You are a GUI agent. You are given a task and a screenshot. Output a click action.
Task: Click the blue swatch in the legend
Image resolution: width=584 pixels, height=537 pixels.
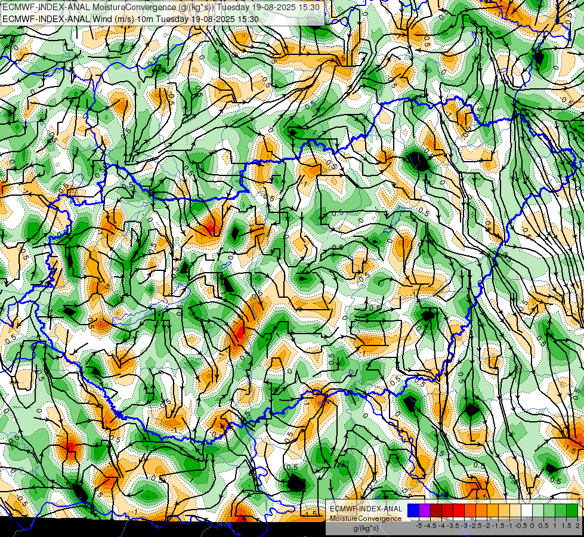tap(413, 510)
